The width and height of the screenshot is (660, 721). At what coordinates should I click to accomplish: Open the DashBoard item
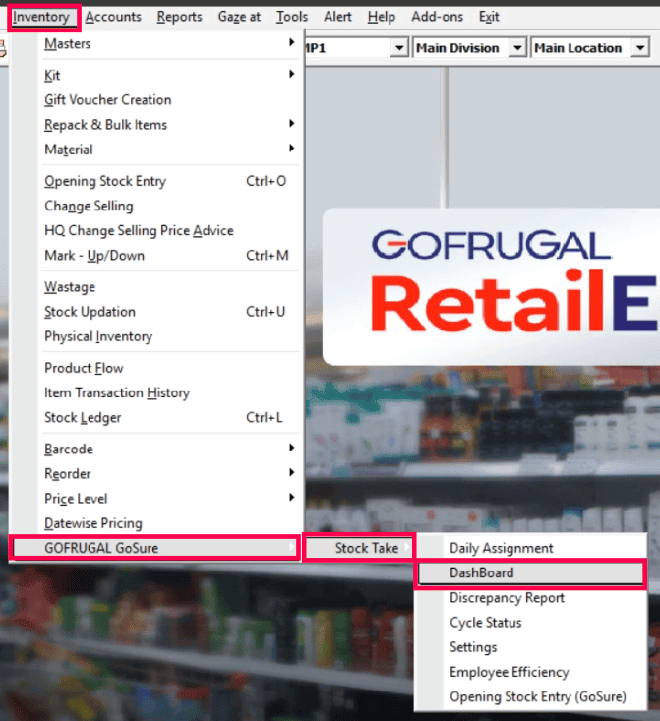pyautogui.click(x=531, y=573)
